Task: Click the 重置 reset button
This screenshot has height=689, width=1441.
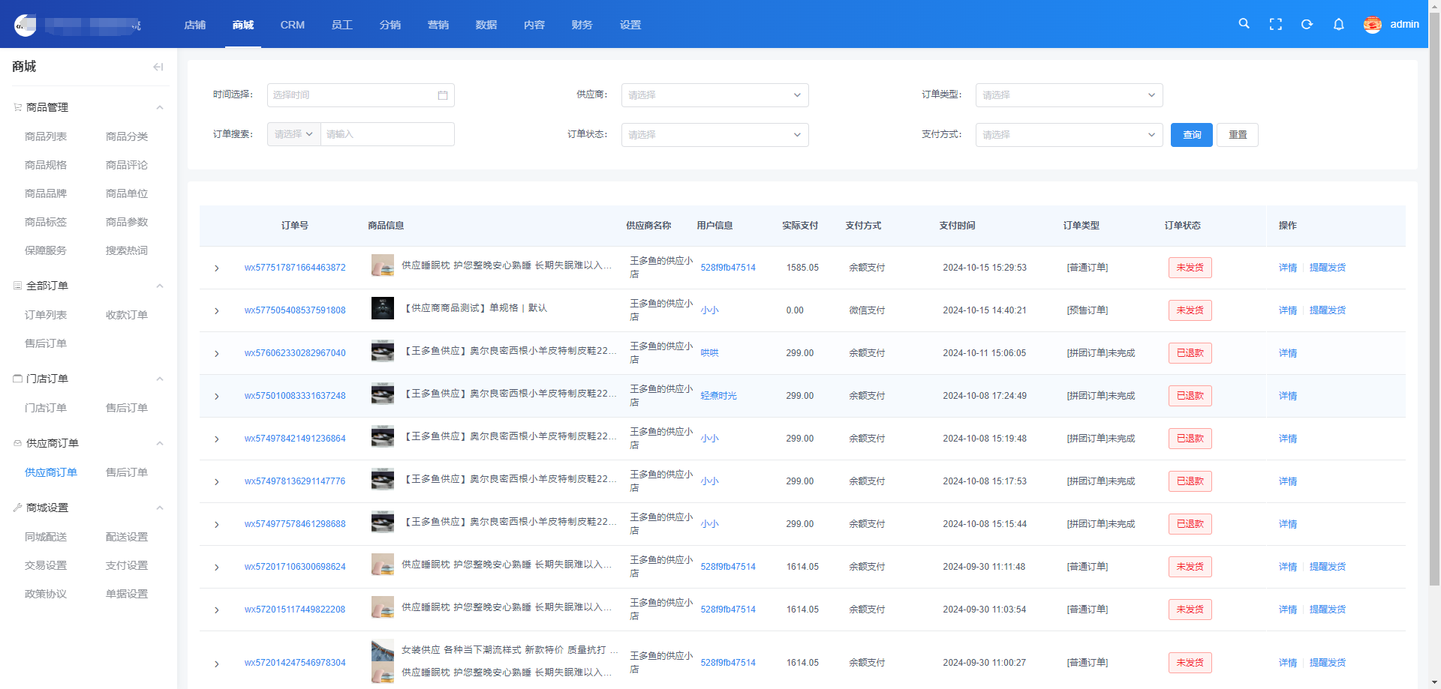Action: (x=1238, y=135)
